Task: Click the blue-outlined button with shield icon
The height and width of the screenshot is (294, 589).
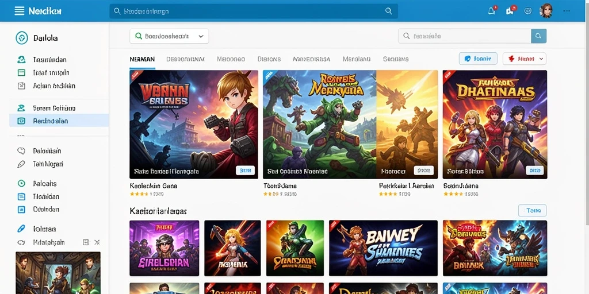Action: (x=478, y=59)
